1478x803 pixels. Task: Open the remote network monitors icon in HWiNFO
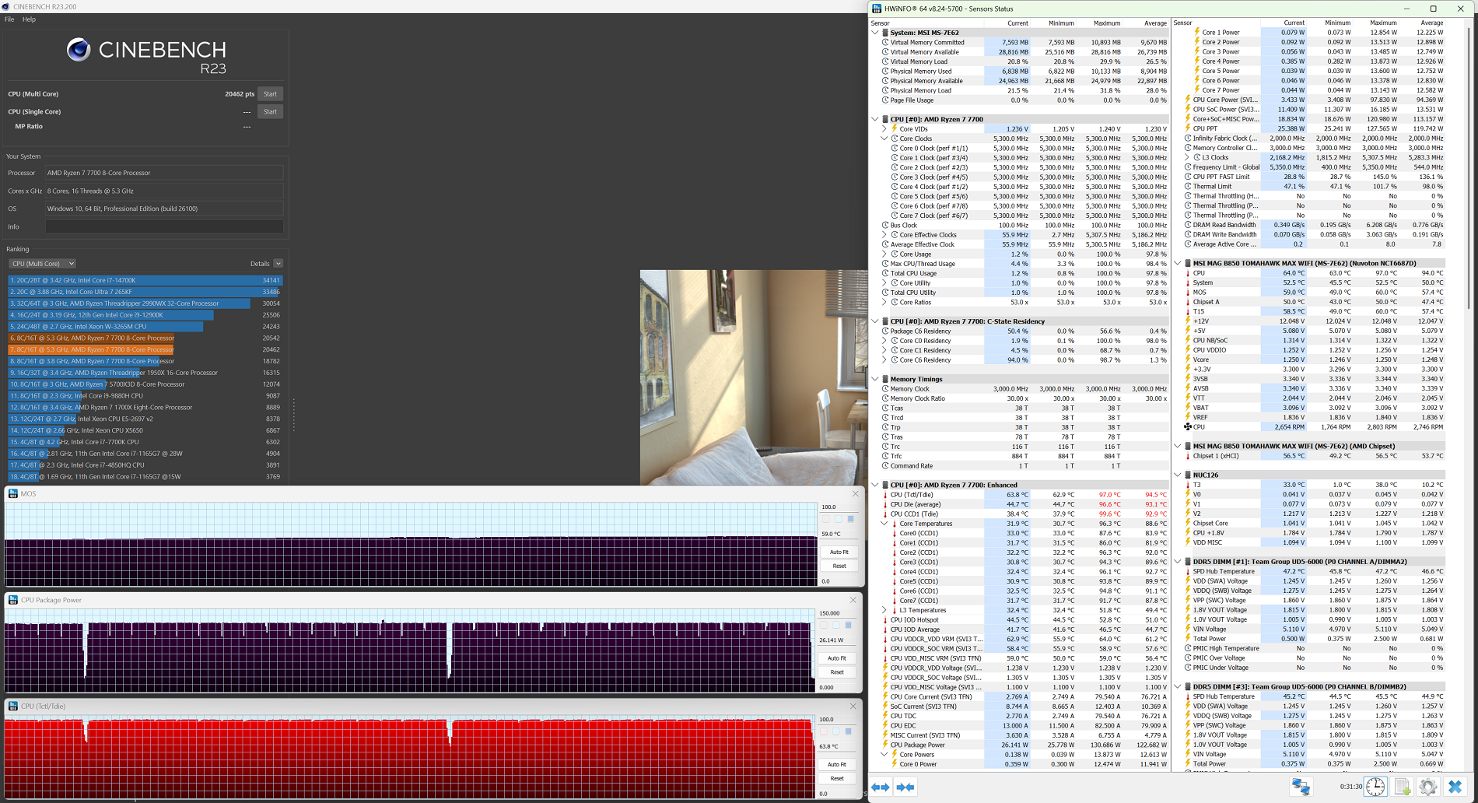point(1301,787)
